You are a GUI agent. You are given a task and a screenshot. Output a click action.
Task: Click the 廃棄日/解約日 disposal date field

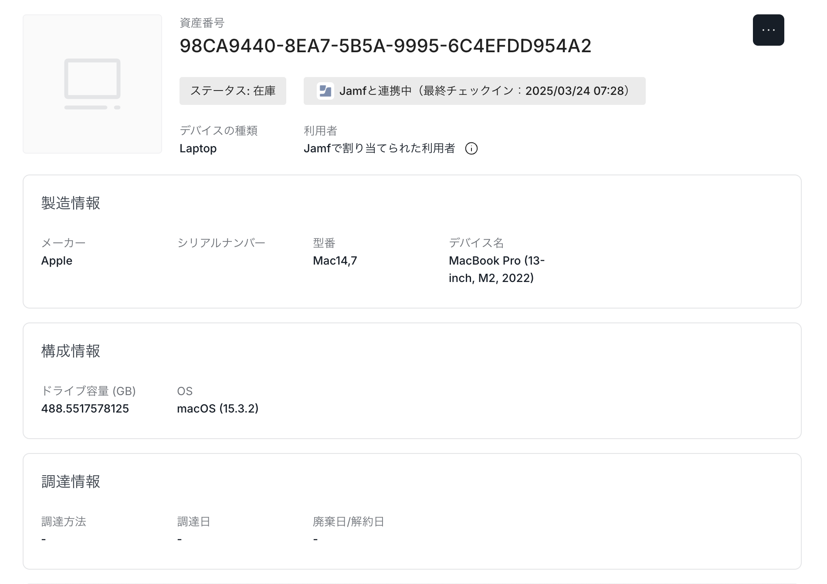tap(348, 522)
